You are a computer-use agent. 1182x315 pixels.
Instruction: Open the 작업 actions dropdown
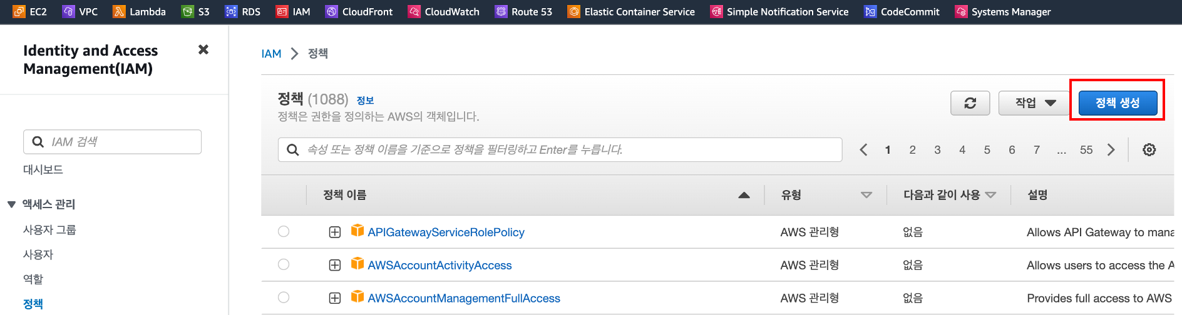click(1035, 103)
